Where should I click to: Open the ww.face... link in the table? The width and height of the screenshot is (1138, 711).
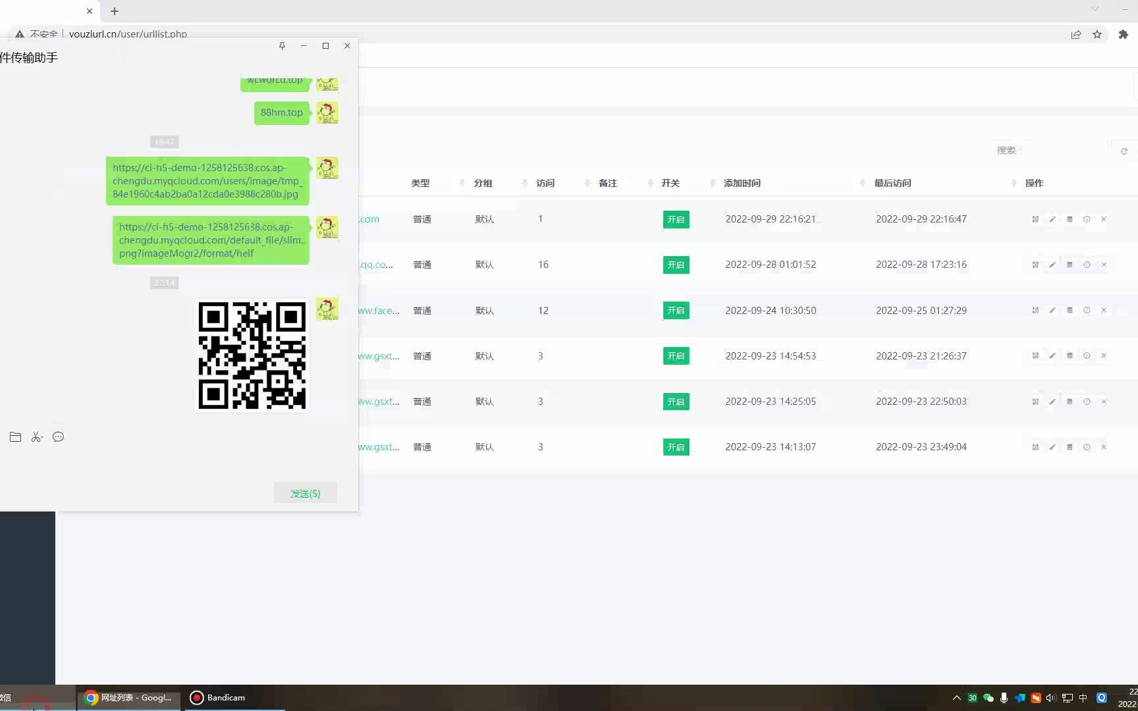pos(379,310)
